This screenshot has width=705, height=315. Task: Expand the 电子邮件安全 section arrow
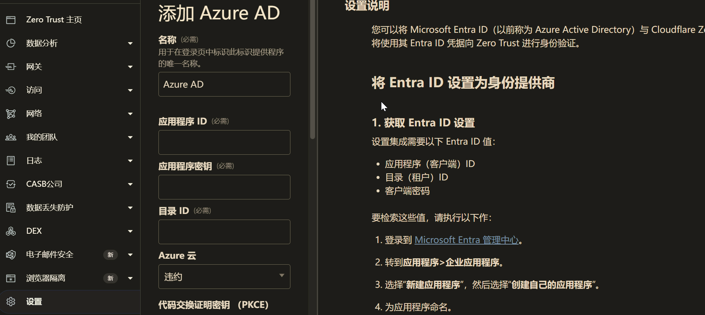130,255
